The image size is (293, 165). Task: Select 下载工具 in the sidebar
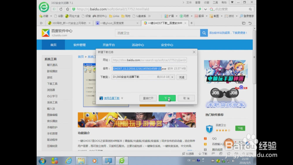coord(52,84)
